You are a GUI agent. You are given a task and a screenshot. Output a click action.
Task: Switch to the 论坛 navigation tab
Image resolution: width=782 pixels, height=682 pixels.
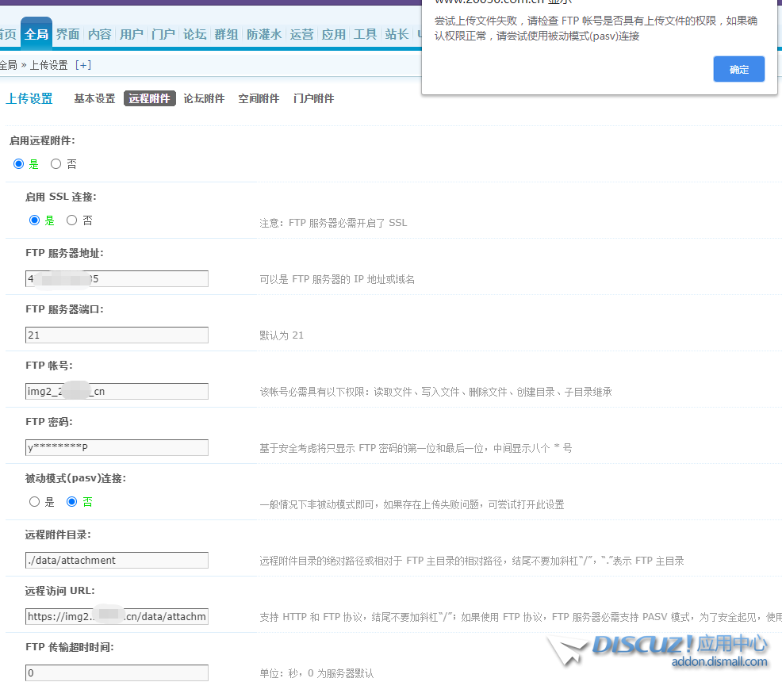coord(194,34)
